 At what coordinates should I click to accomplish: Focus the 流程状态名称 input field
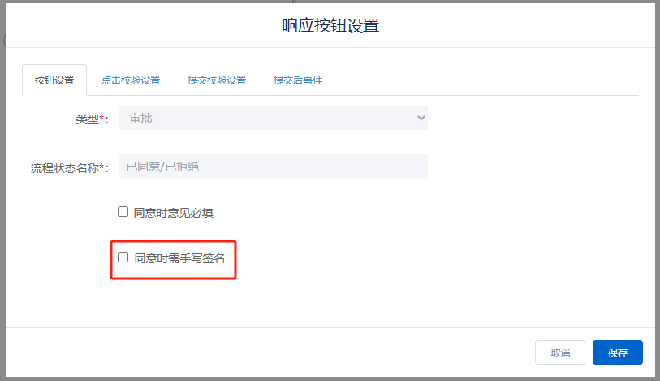pos(273,167)
